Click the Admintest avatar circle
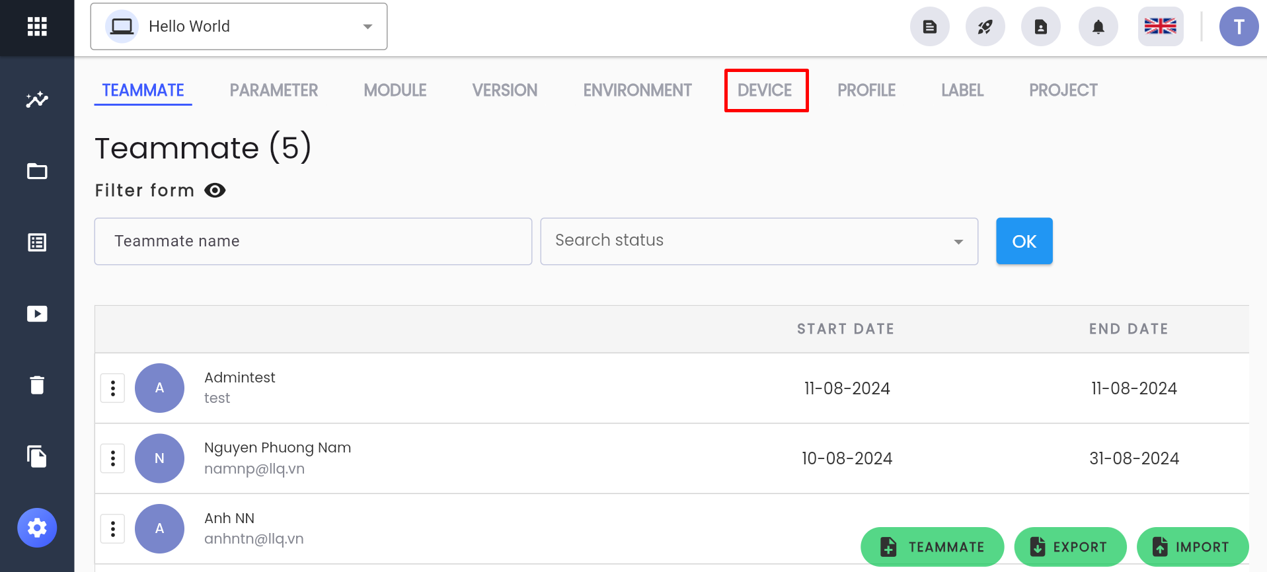The width and height of the screenshot is (1267, 572). tap(159, 388)
